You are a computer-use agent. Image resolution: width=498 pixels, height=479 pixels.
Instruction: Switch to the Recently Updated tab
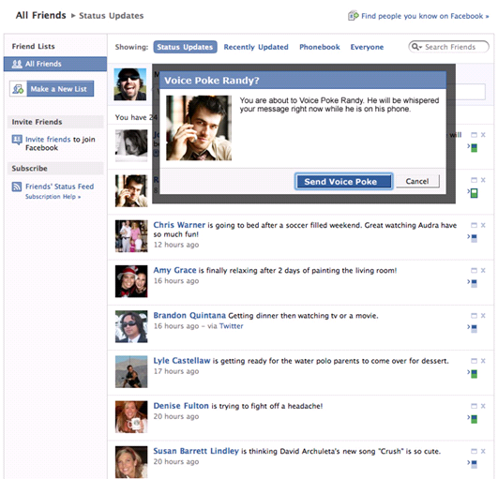[x=256, y=47]
